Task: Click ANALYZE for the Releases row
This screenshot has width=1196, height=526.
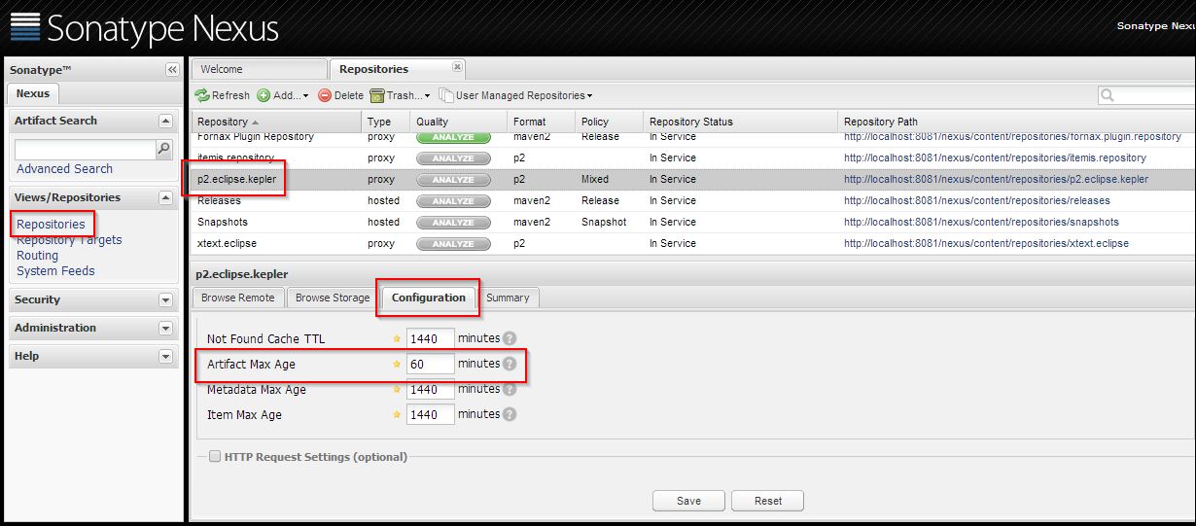Action: (453, 201)
